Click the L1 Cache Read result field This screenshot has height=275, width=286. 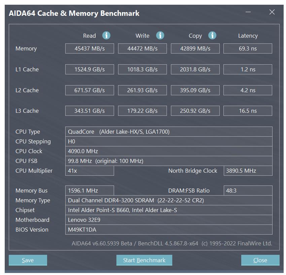90,69
